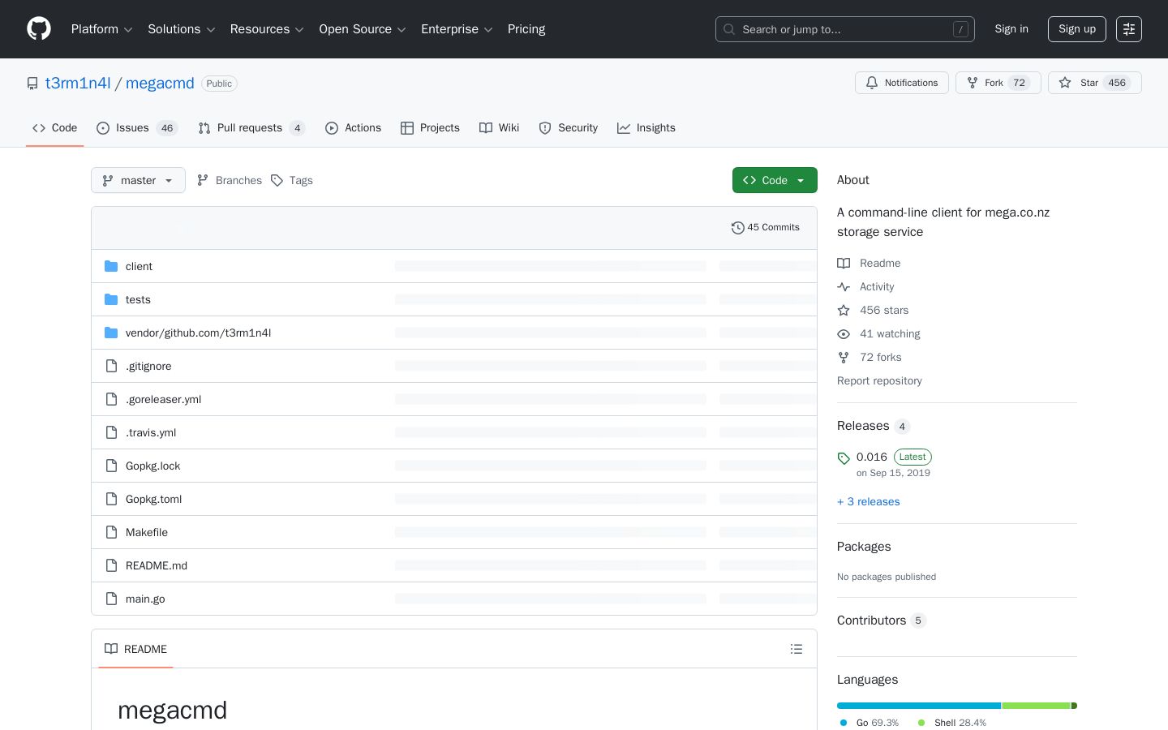The image size is (1168, 730).
Task: Click the client folder icon
Action: (111, 266)
